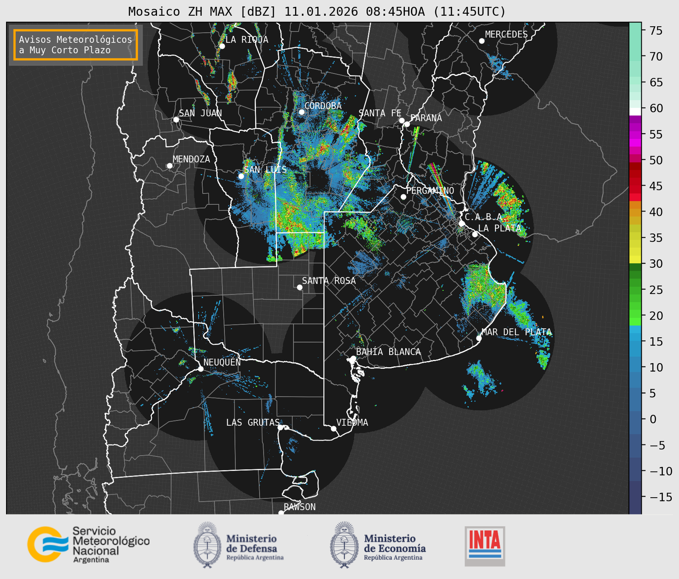Click the MERCEDES city label

point(506,35)
